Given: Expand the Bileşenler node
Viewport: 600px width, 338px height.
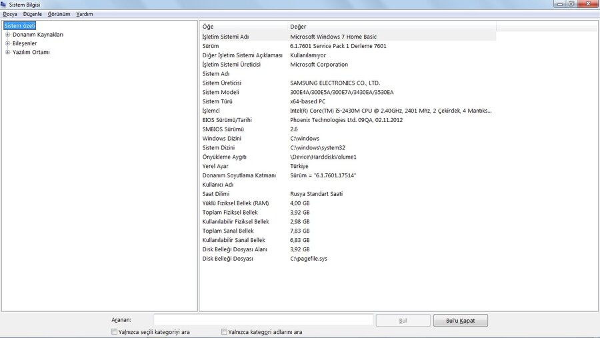Looking at the screenshot, I should pyautogui.click(x=7, y=43).
